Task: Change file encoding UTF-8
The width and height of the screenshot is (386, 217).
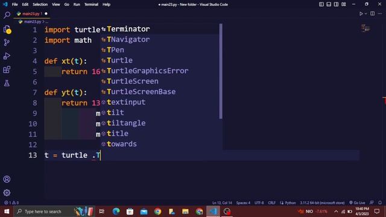Action: (259, 203)
